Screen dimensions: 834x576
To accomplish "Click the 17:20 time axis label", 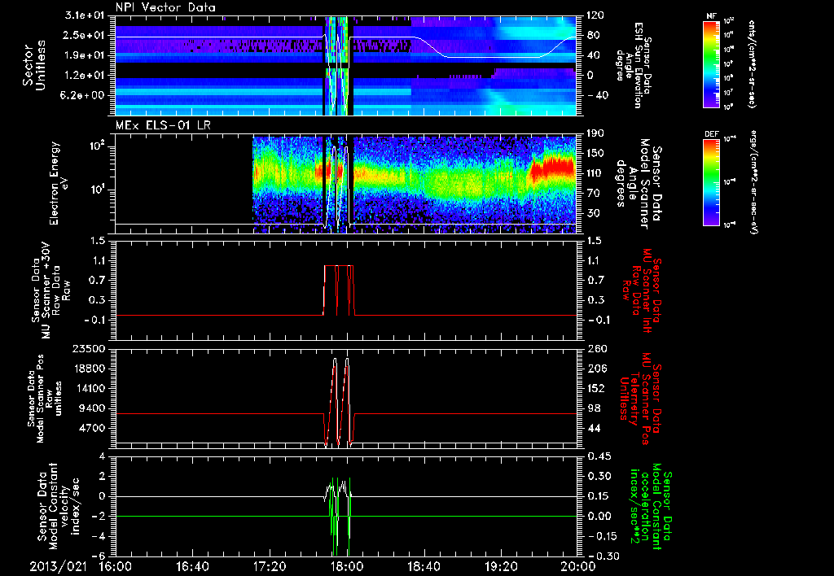I will tap(270, 566).
